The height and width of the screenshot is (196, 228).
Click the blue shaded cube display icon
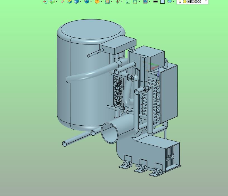tap(76, 1)
